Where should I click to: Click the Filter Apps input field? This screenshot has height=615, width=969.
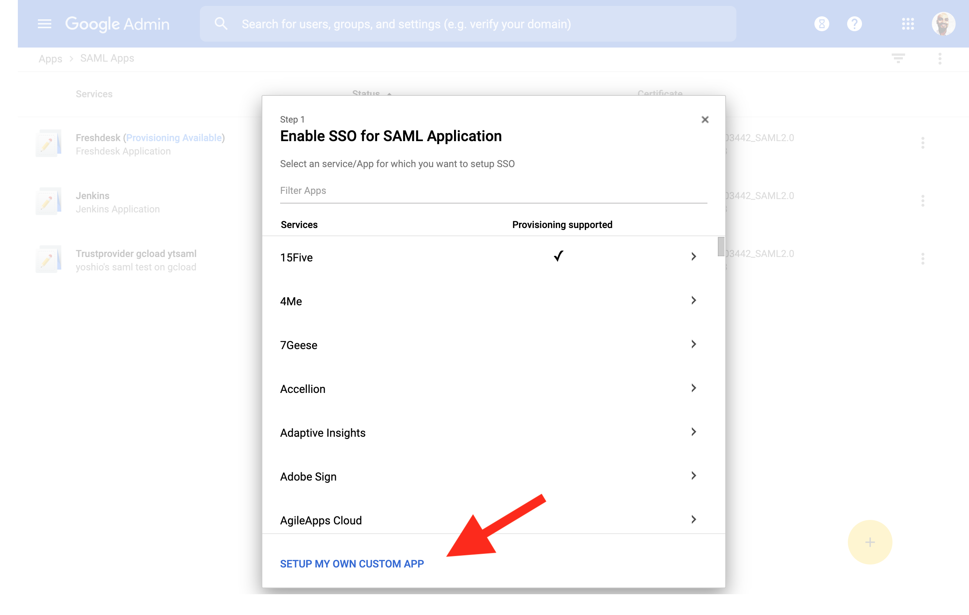pyautogui.click(x=493, y=191)
